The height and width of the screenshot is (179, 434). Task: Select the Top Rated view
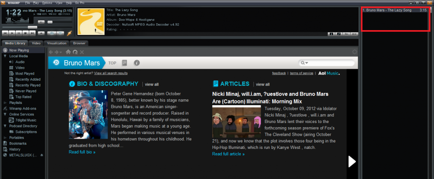click(23, 97)
